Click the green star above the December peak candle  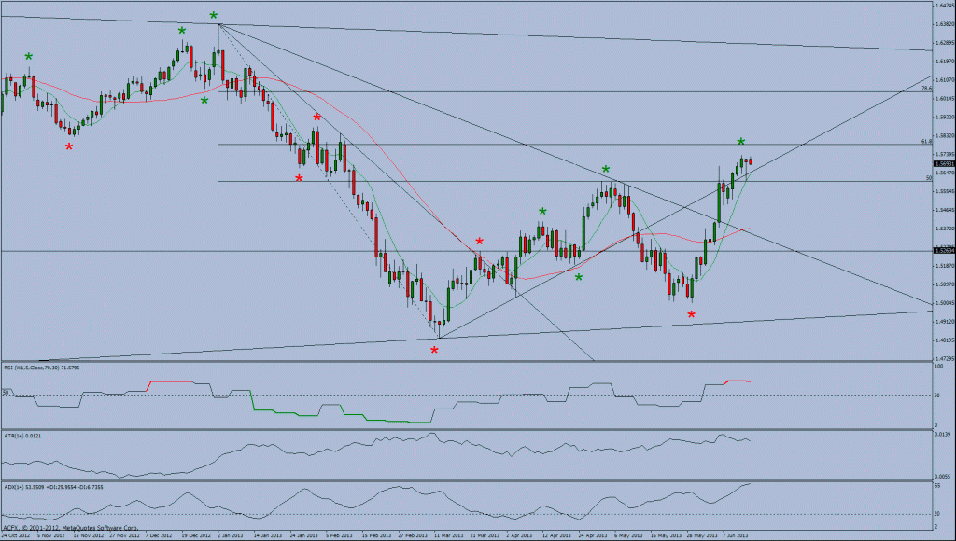click(215, 14)
